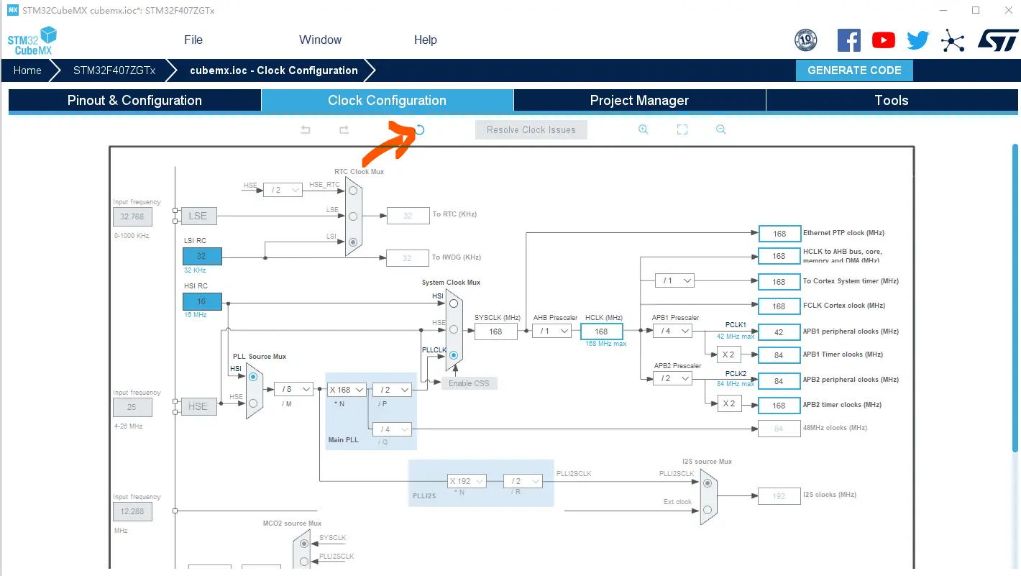The image size is (1021, 576).
Task: Select Ext.clock in the I2S source Mux
Action: click(x=708, y=510)
